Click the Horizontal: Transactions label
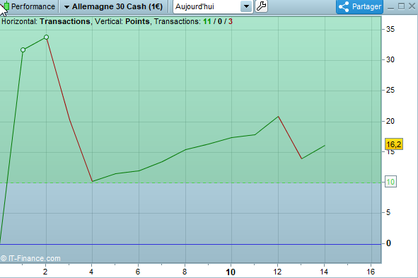Image resolution: width=418 pixels, height=278 pixels. pyautogui.click(x=46, y=22)
